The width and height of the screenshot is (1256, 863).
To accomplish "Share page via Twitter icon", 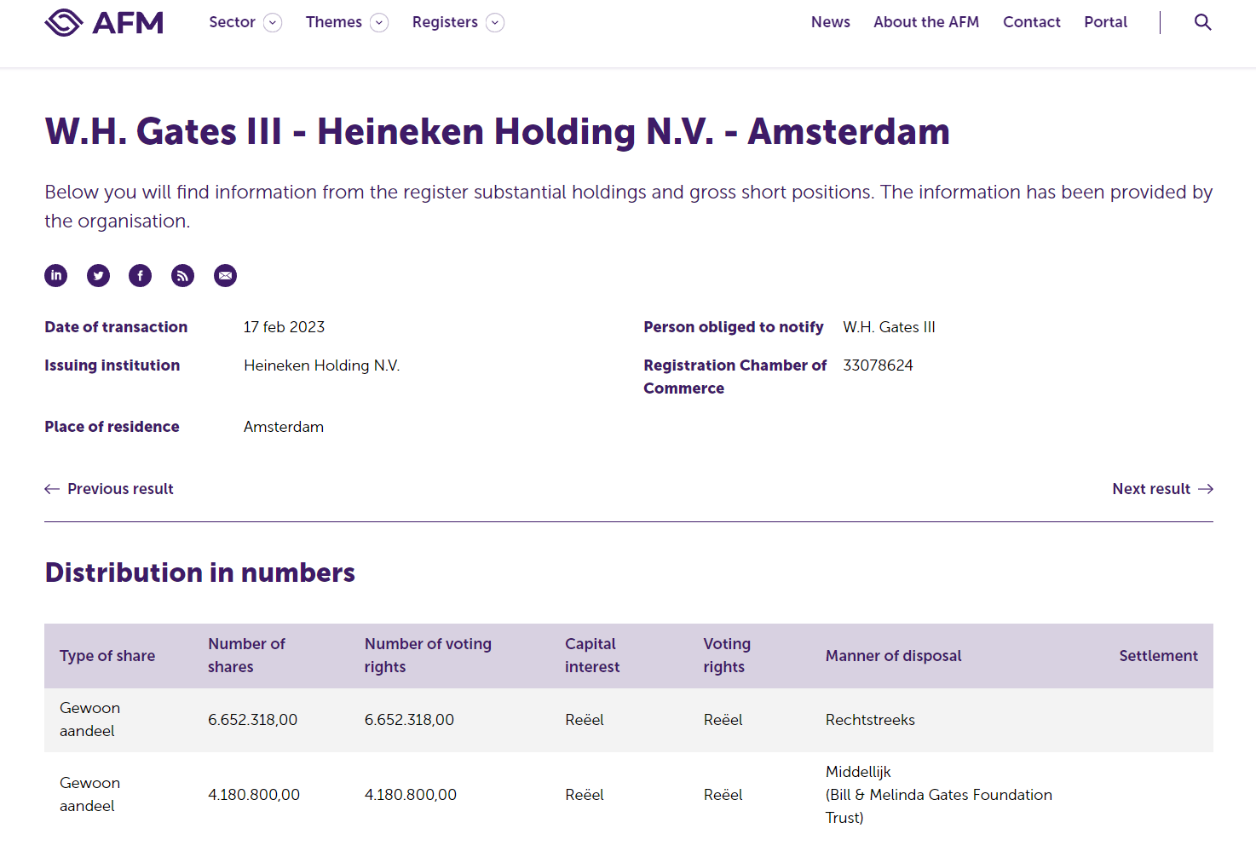I will (x=99, y=275).
